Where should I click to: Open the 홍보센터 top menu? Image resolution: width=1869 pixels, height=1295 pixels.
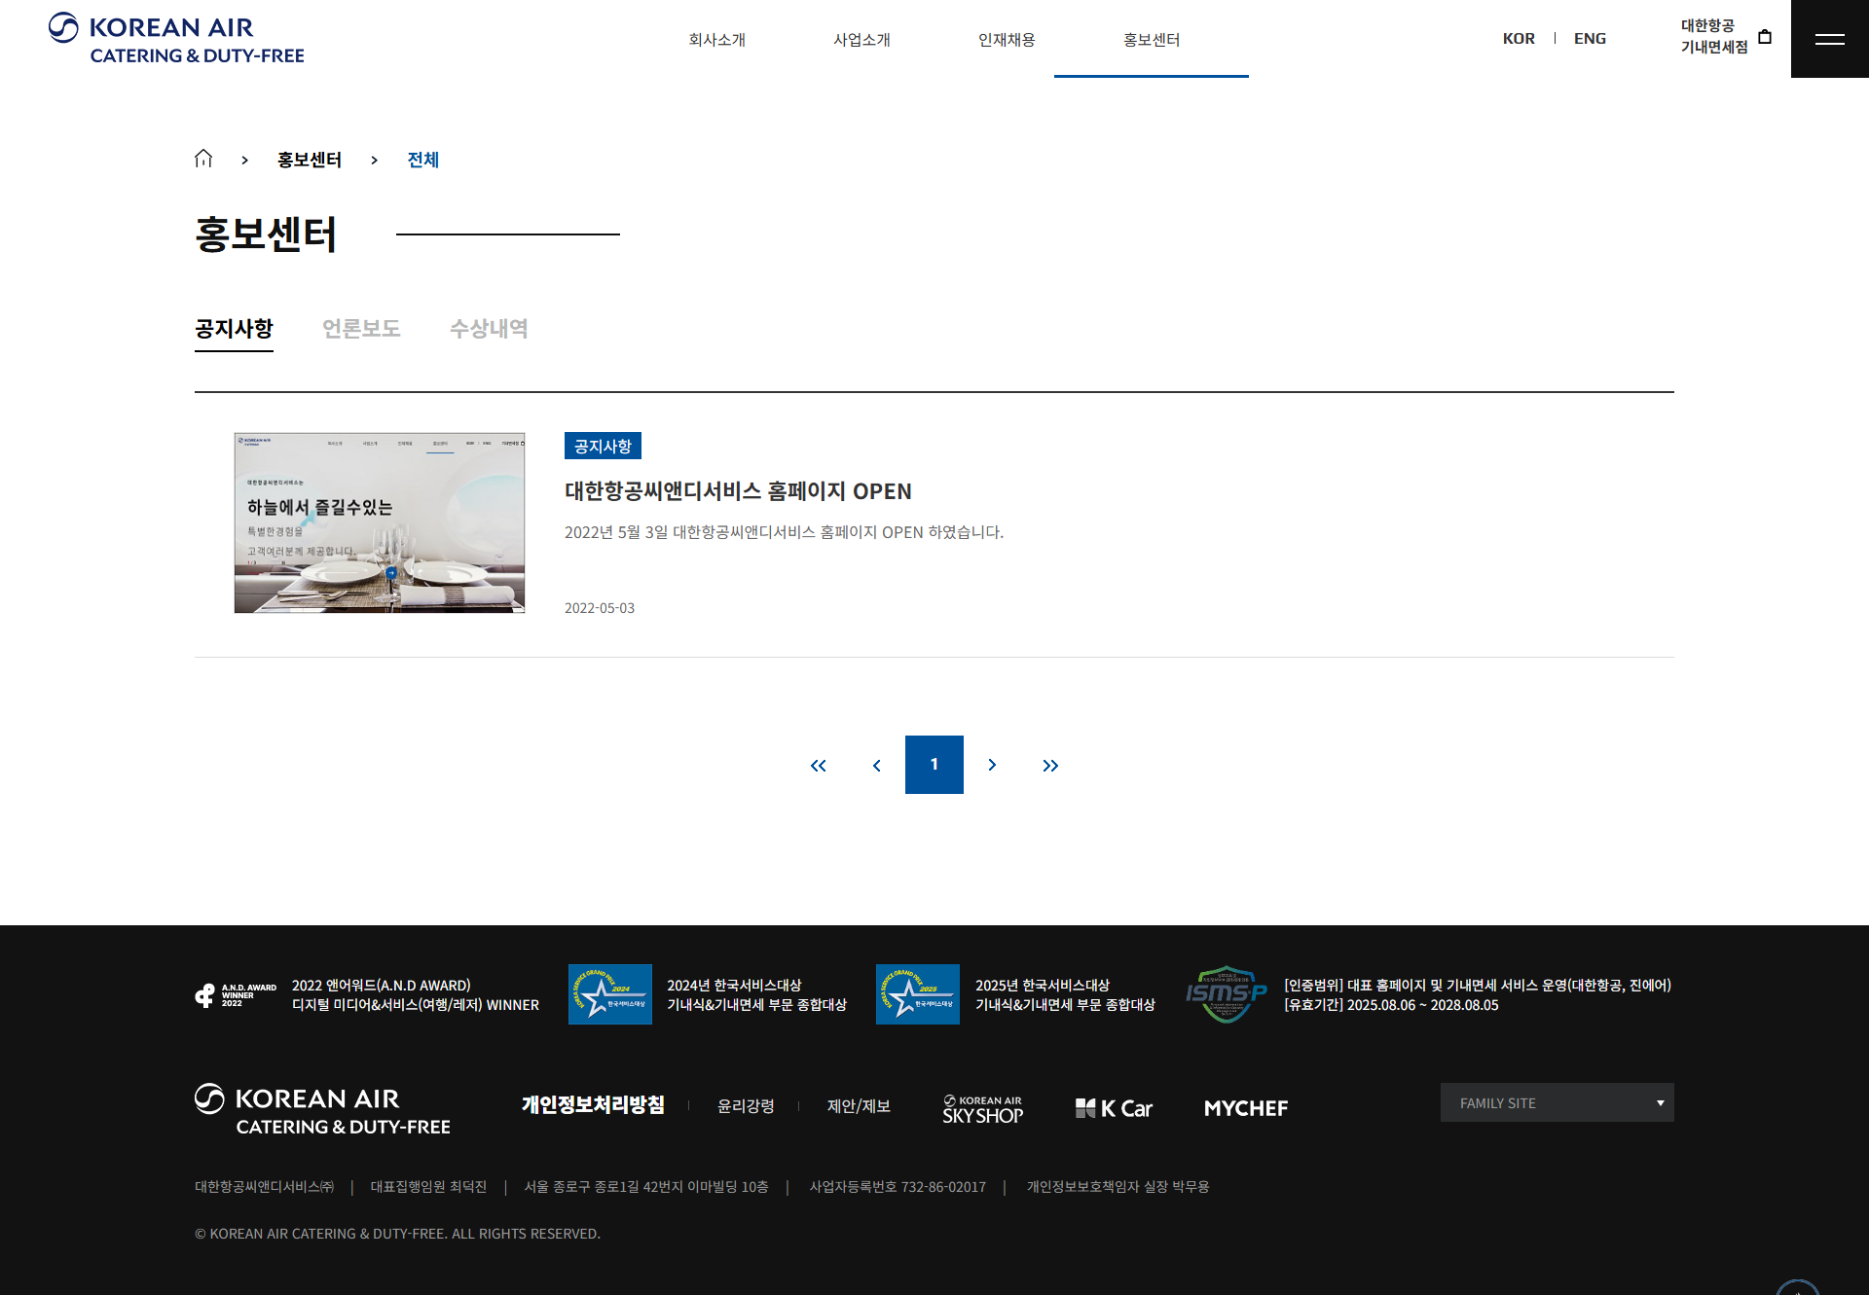(1152, 40)
